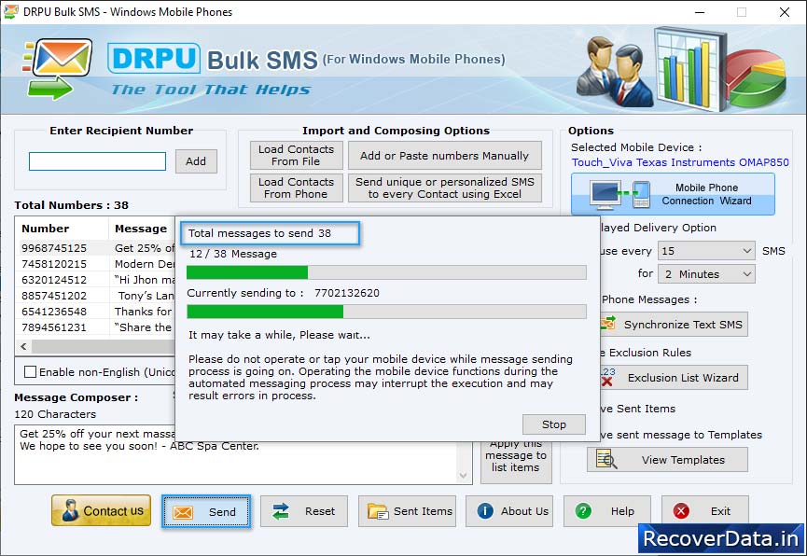Open the 2 Minutes duration dropdown
This screenshot has width=807, height=556.
point(706,274)
